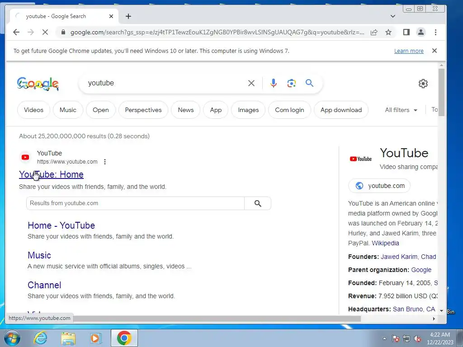Open more options for YouTube result
The image size is (463, 347).
coord(105,162)
